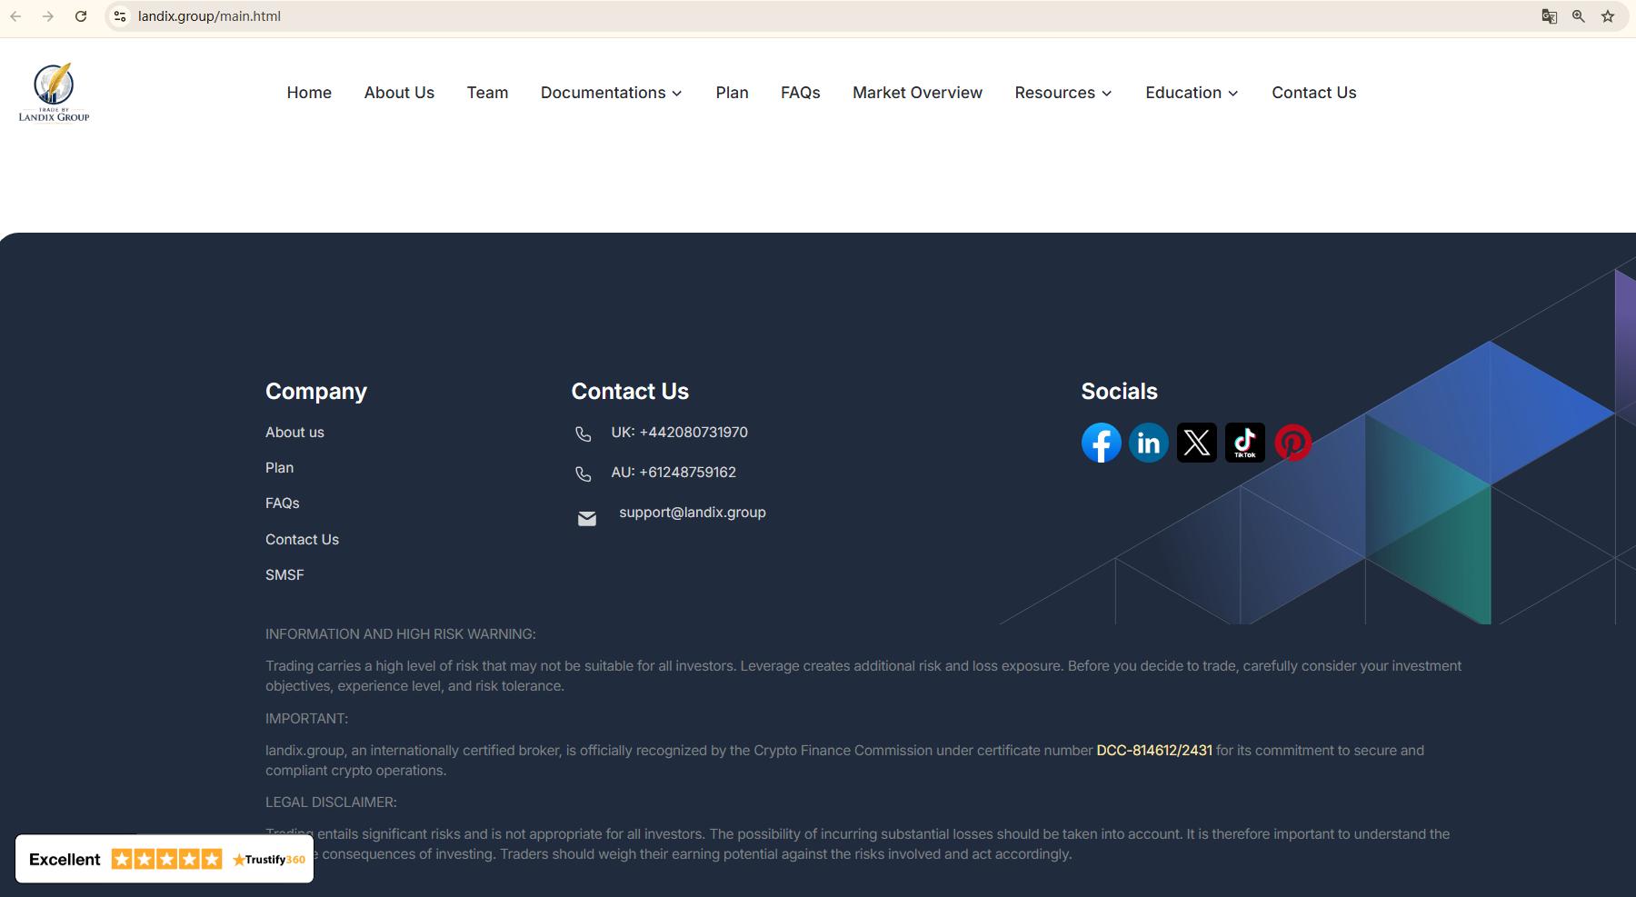Expand the Resources dropdown menu

(x=1063, y=93)
